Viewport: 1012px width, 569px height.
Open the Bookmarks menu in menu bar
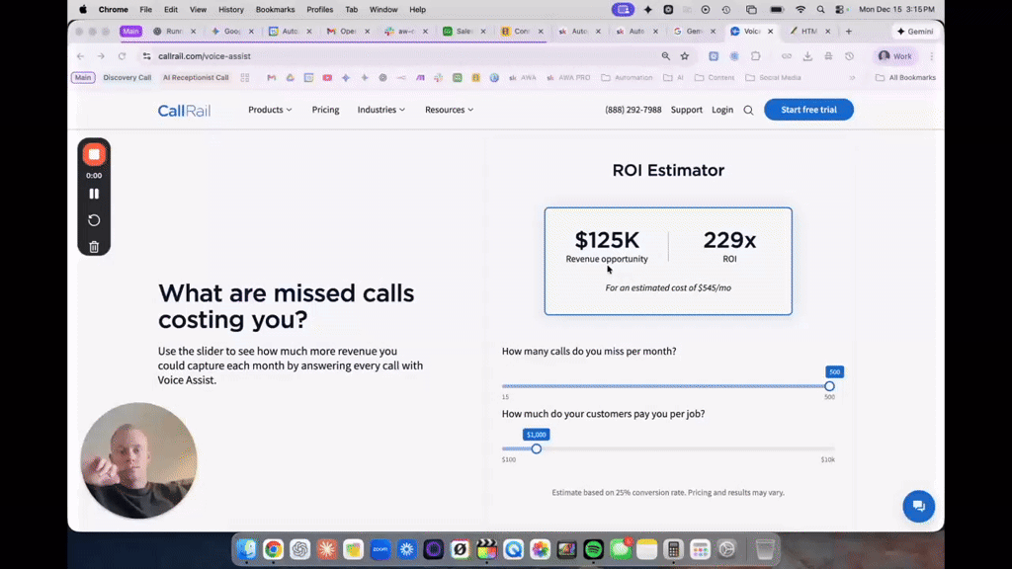click(x=275, y=10)
